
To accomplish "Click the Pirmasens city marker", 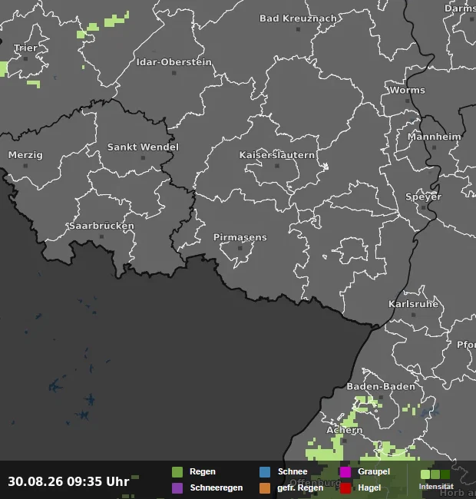I will pyautogui.click(x=240, y=248).
